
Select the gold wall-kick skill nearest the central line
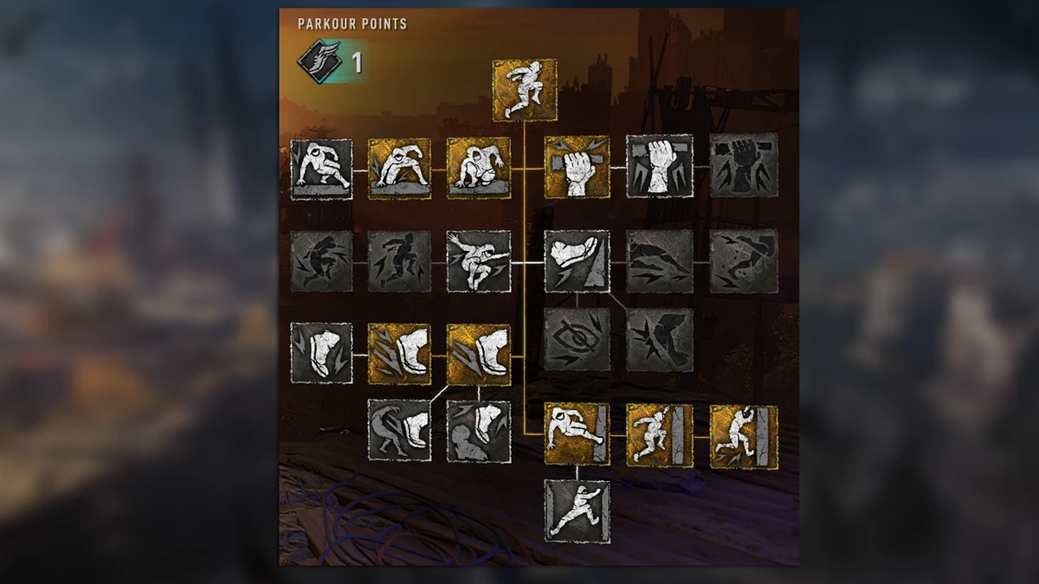coord(577,434)
